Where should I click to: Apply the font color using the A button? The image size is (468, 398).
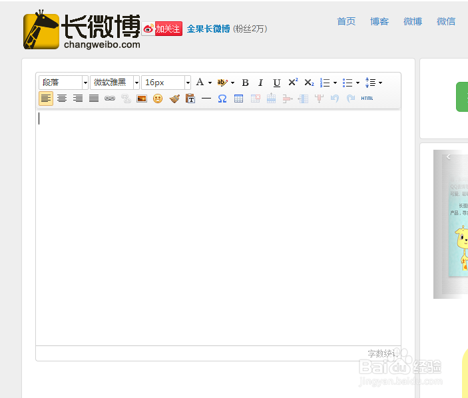pos(200,82)
